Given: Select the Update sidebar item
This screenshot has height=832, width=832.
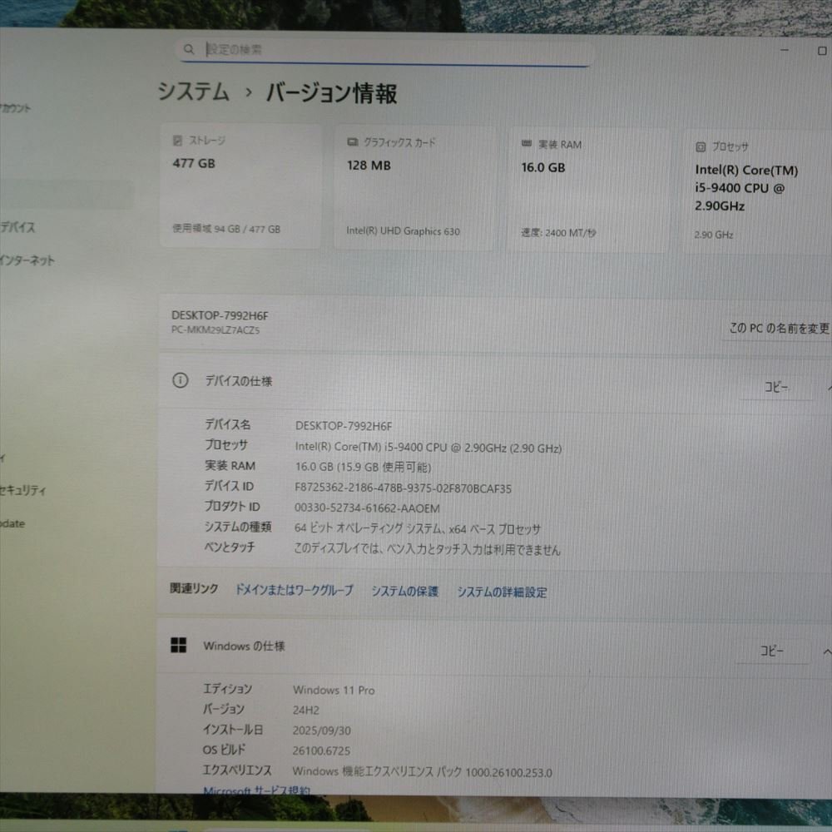Looking at the screenshot, I should pos(12,523).
